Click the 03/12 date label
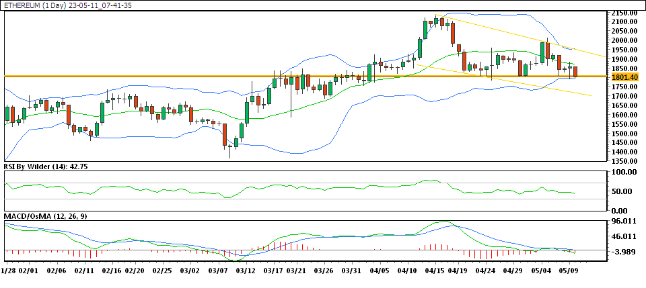Viewport: 646px width, 288px height. coord(246,271)
